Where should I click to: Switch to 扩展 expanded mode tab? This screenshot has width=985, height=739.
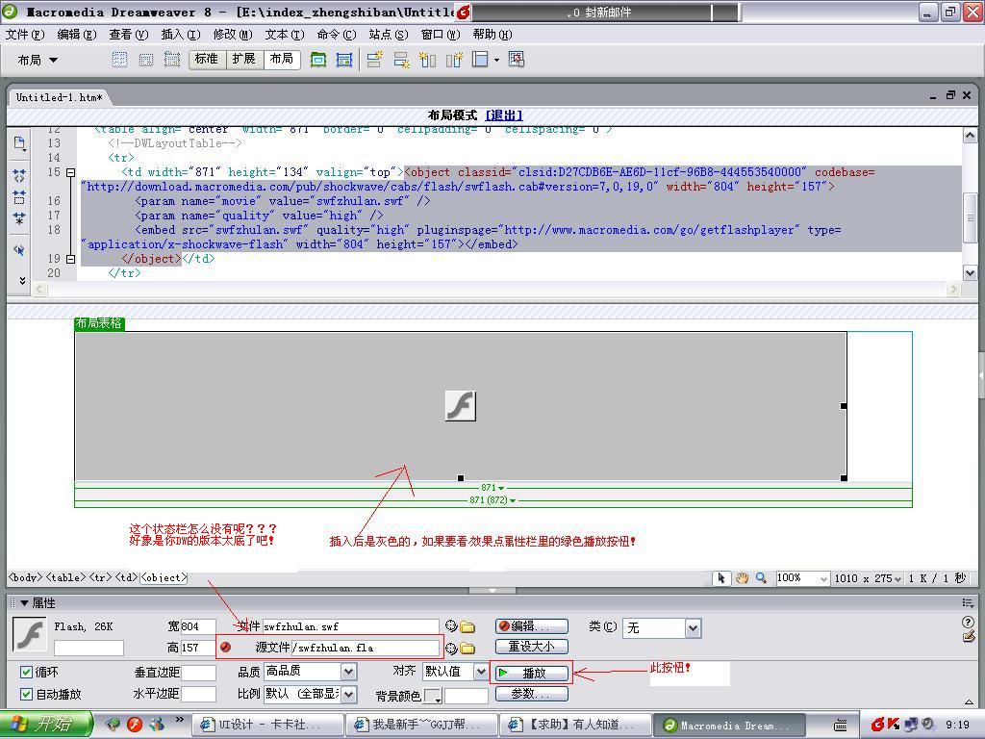243,59
